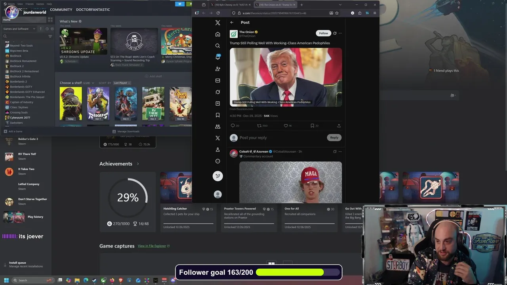The image size is (507, 285).
Task: Open Profile icon in X sidebar
Action: pyautogui.click(x=217, y=150)
